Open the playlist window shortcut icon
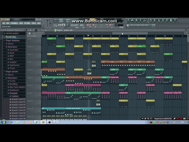Image resolution: width=189 pixels, height=142 pixels. pyautogui.click(x=128, y=20)
